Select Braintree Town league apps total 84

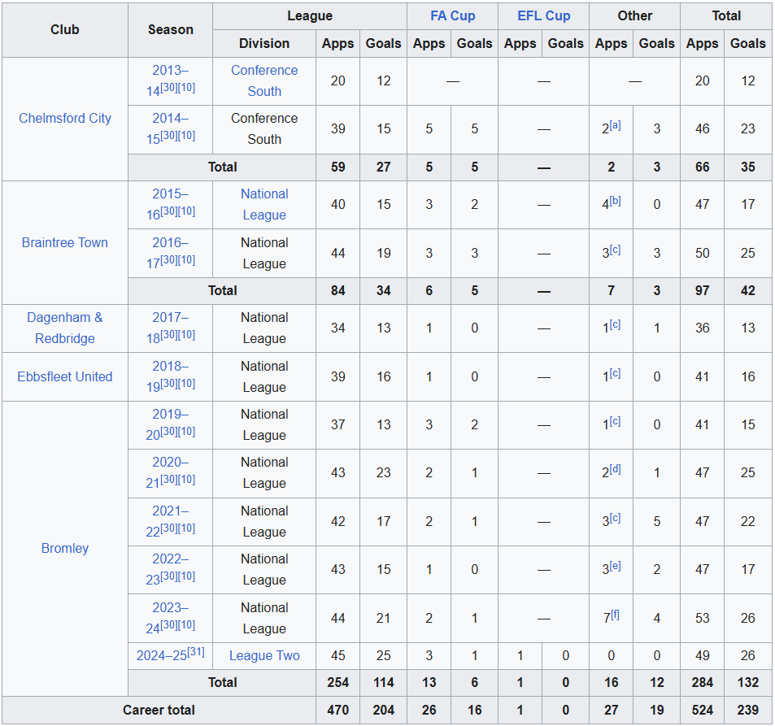[338, 290]
